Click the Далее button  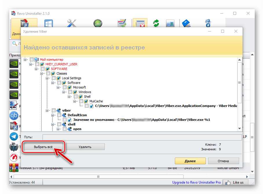[x=190, y=161]
